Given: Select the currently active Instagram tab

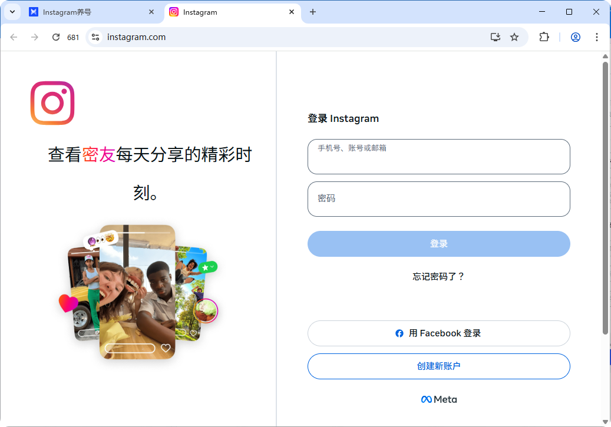Looking at the screenshot, I should 224,11.
